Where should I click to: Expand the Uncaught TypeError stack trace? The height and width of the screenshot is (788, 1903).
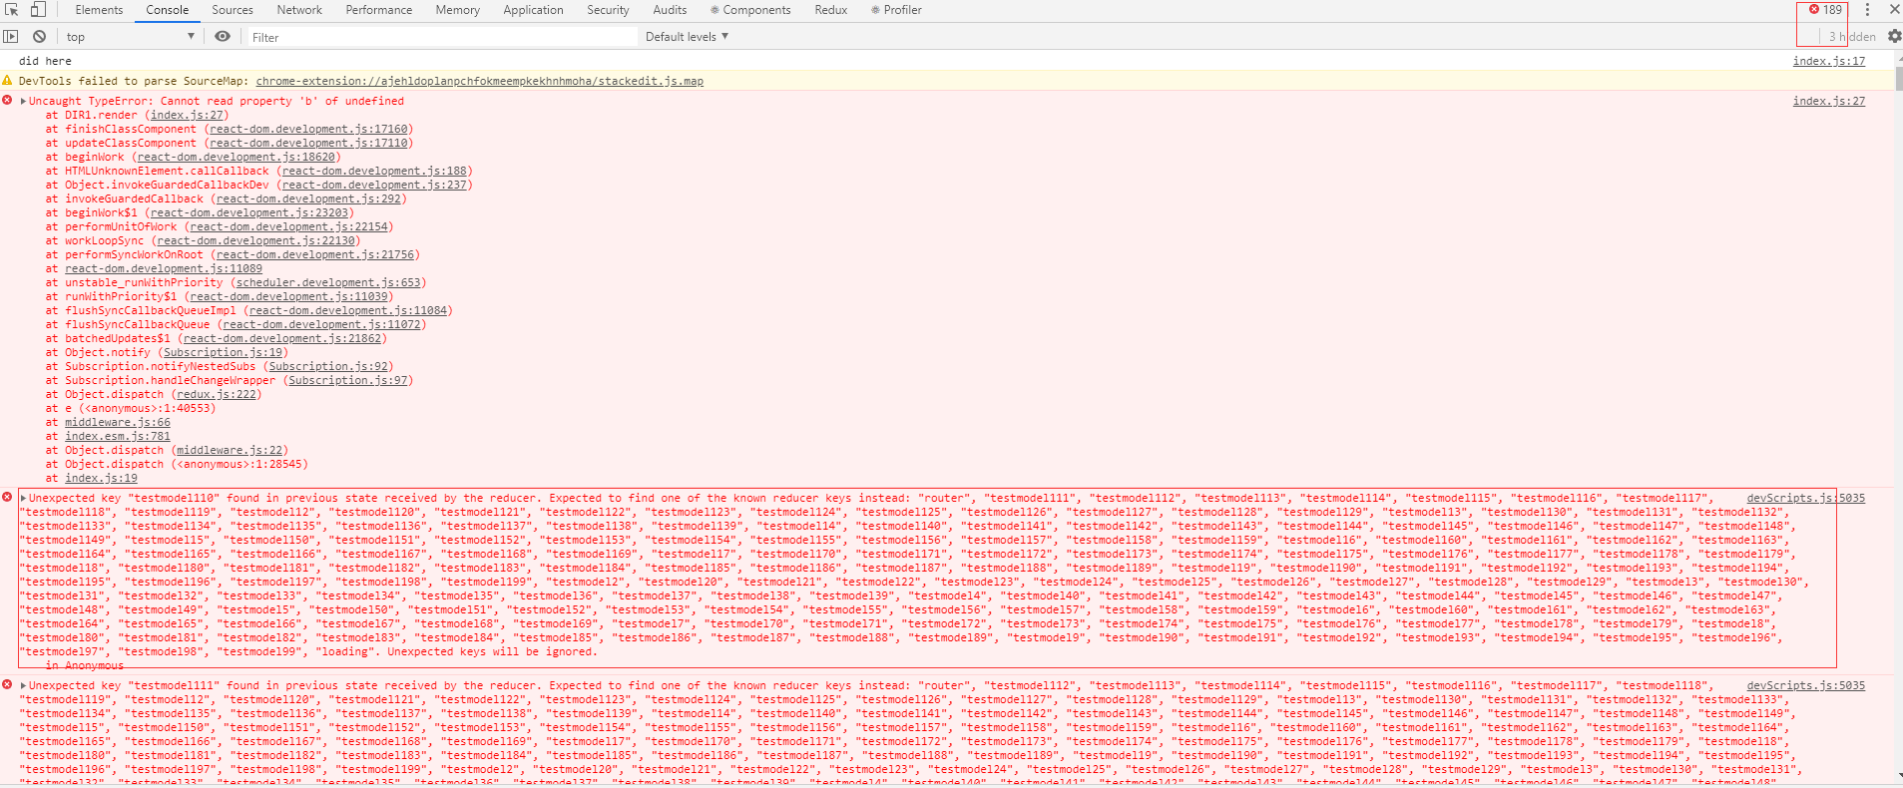tap(23, 101)
